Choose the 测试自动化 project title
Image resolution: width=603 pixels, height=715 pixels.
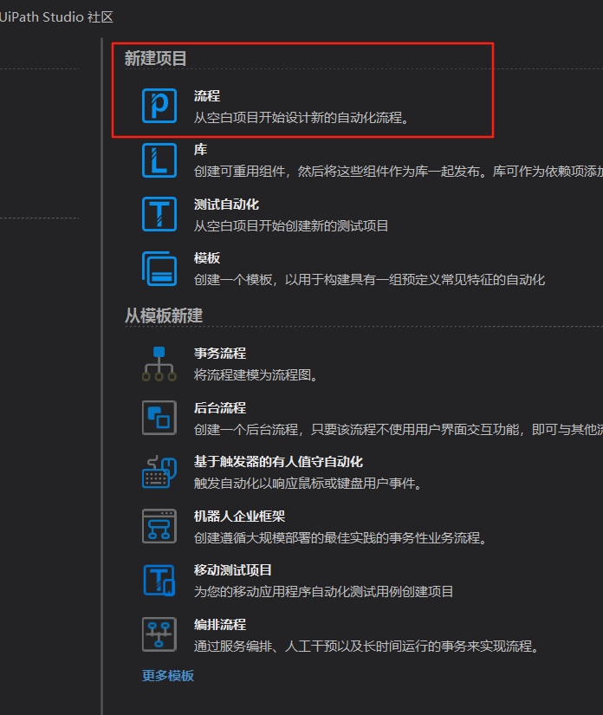(226, 204)
